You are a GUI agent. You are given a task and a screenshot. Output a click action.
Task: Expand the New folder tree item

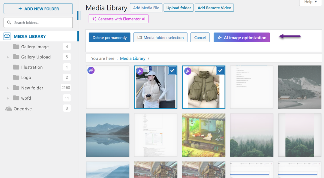(7, 88)
